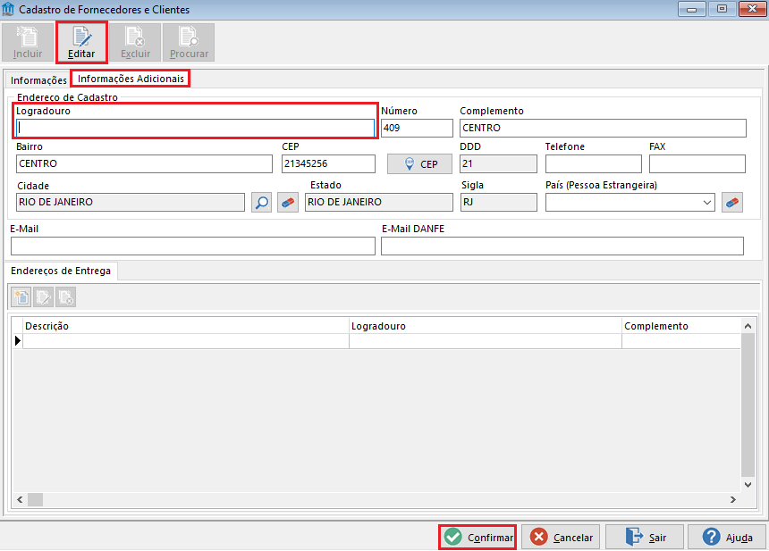Exit with the Sair button

pyautogui.click(x=645, y=538)
